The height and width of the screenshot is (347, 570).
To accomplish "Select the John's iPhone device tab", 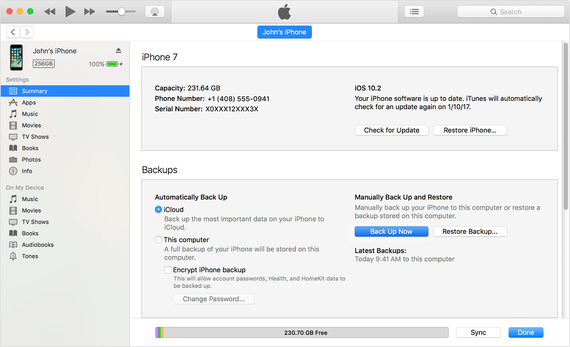I will click(284, 32).
